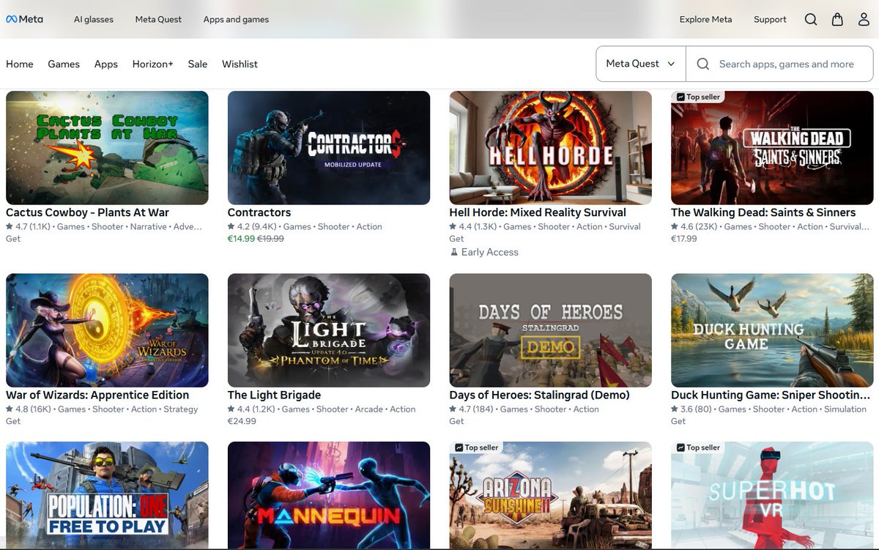The height and width of the screenshot is (550, 879).
Task: Open the shopping bag icon
Action: coord(837,20)
